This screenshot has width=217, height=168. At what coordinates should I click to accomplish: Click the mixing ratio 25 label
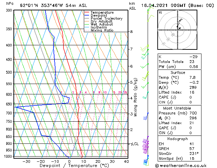(125, 92)
